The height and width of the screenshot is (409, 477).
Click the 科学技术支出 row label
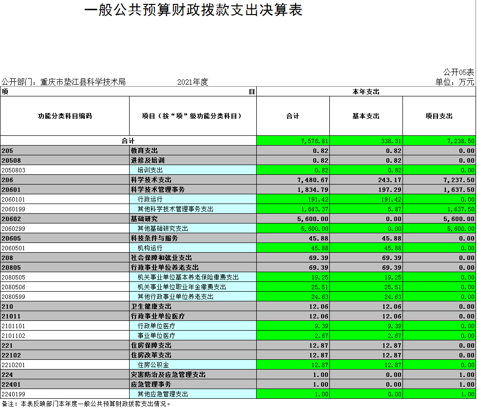point(151,180)
